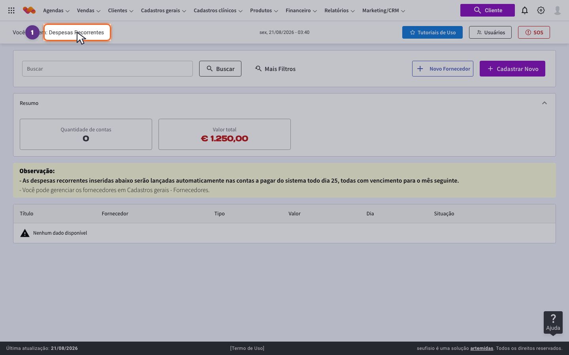This screenshot has width=569, height=355.
Task: Open the Financeiro dropdown menu
Action: (301, 11)
